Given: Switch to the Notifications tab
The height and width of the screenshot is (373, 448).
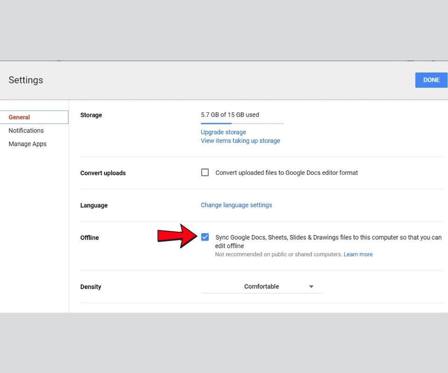Looking at the screenshot, I should [x=26, y=131].
